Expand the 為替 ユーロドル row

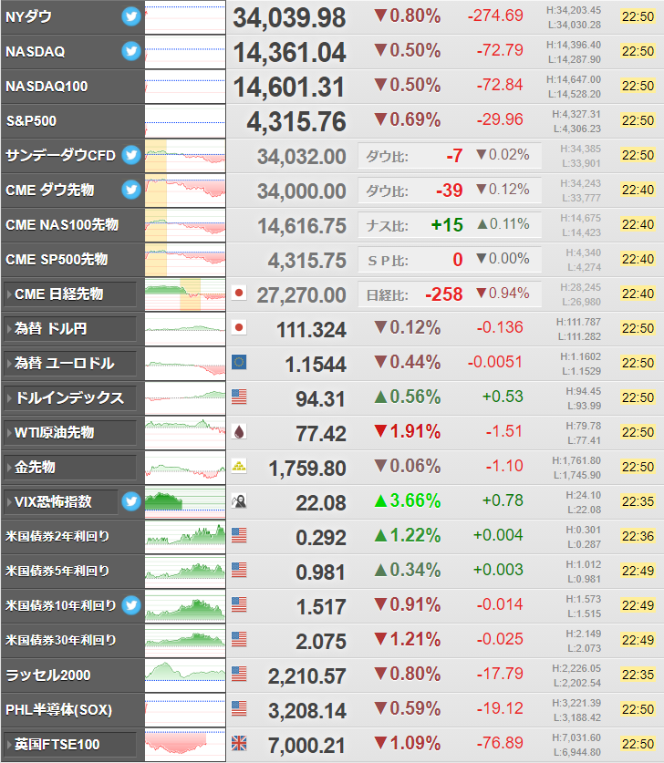[x=70, y=363]
